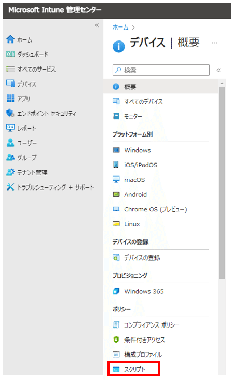Go to すべてのサービス in sidebar
Image resolution: width=232 pixels, height=380 pixels.
pos(36,69)
